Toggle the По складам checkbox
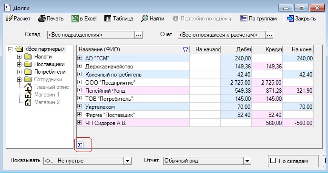 click(x=273, y=161)
